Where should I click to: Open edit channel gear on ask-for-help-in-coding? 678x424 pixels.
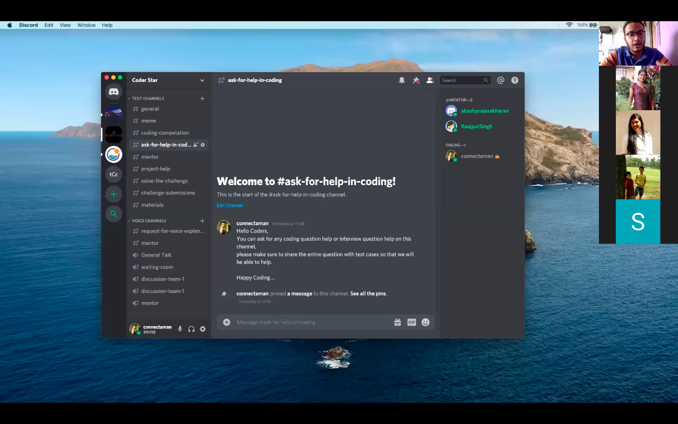coord(203,145)
